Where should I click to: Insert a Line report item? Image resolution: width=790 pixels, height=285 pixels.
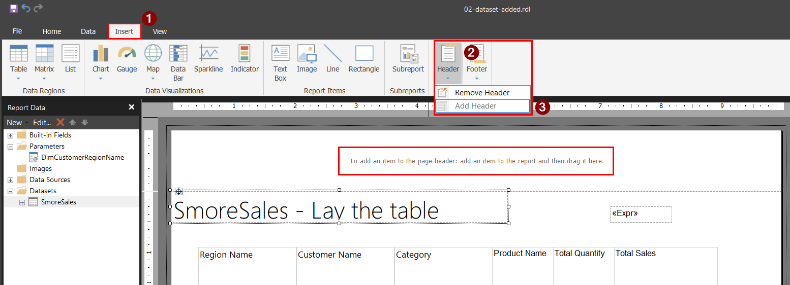tap(332, 59)
